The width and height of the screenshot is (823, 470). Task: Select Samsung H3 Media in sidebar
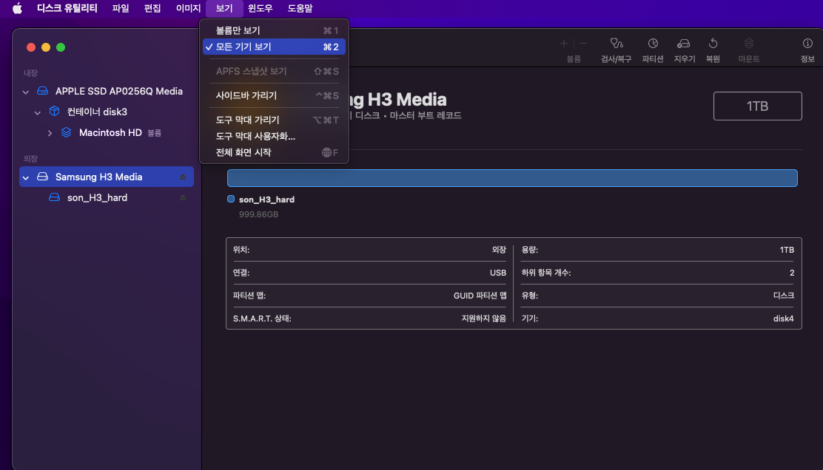point(107,177)
